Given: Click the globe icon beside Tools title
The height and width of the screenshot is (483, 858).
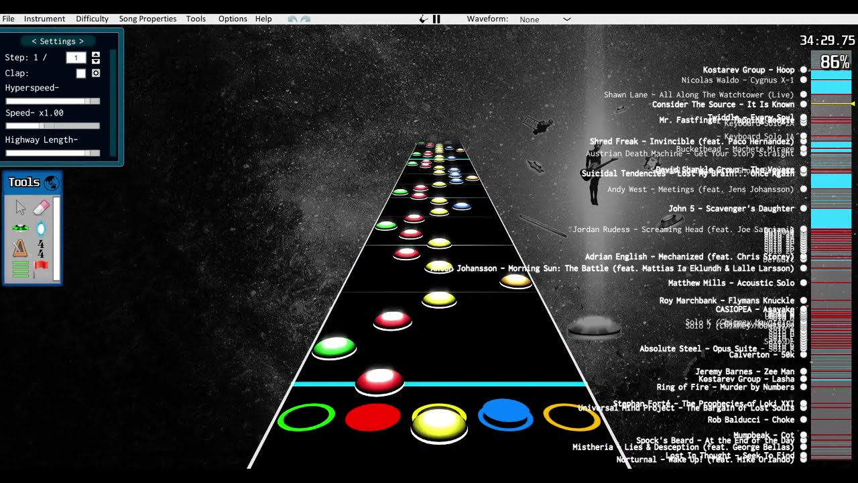Looking at the screenshot, I should coord(51,182).
